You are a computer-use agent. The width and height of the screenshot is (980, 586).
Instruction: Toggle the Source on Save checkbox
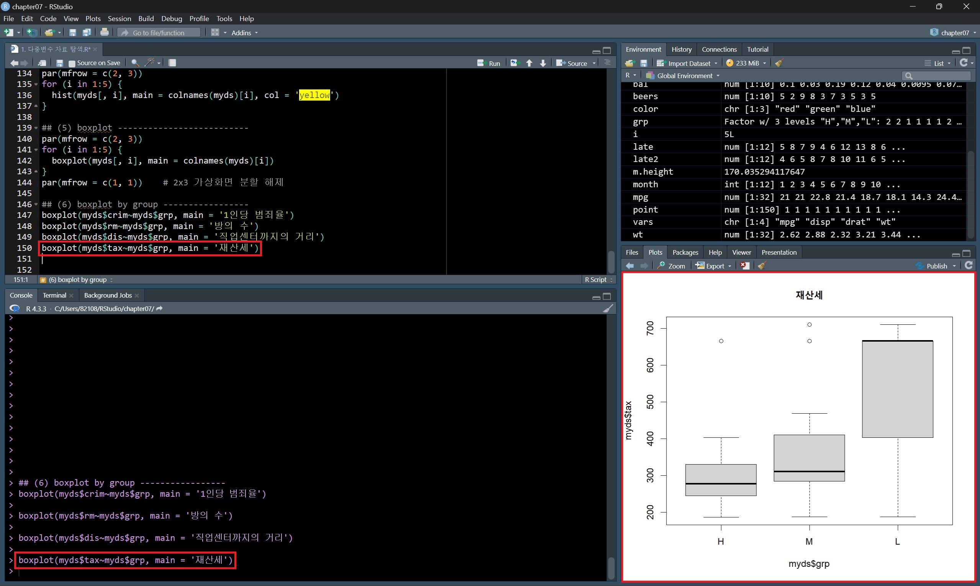click(x=72, y=63)
